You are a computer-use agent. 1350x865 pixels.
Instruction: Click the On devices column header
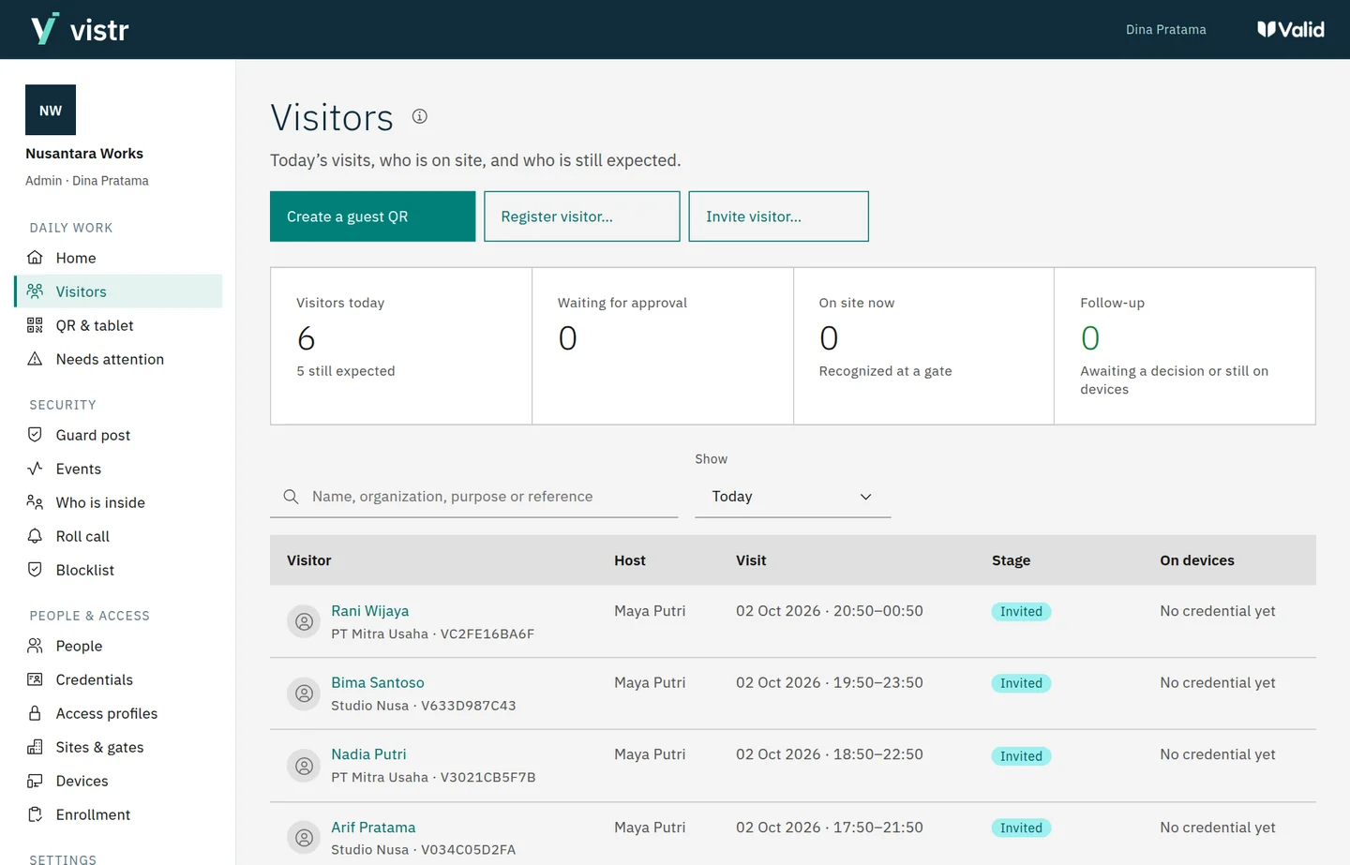[1197, 560]
